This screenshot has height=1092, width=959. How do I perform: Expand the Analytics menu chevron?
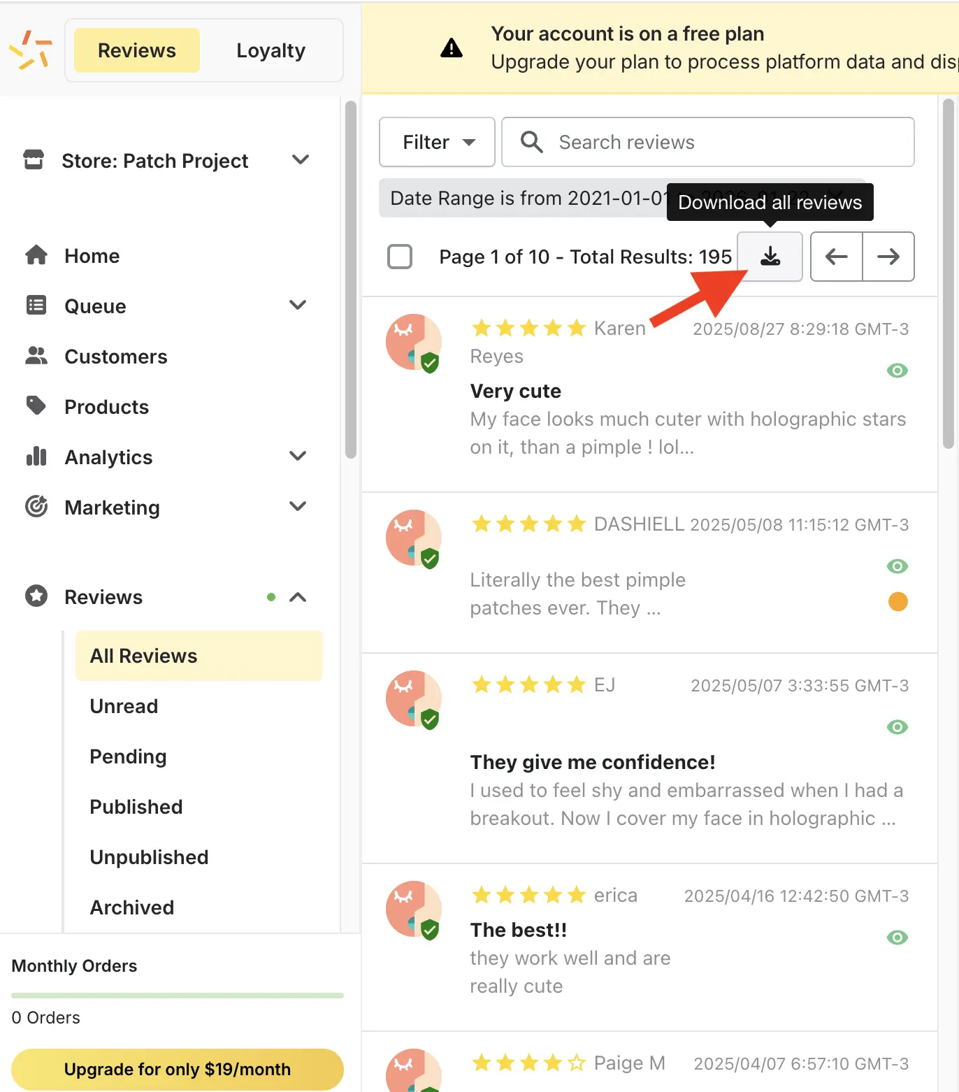(298, 456)
